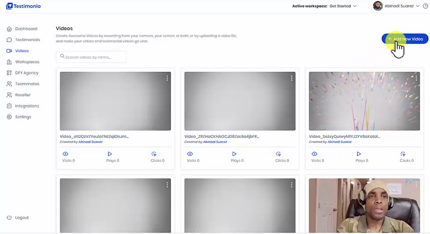Open the Video_otl2OzVZ gray thumbnail
This screenshot has width=430, height=234.
click(115, 101)
